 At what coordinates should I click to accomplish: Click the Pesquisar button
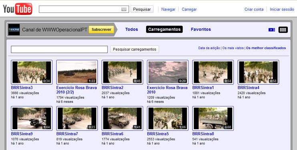(x=142, y=9)
